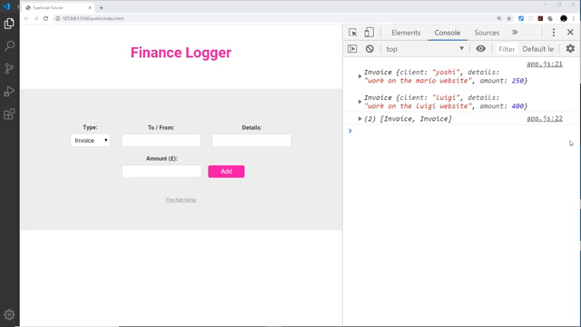
Task: Click address bar URL
Action: [93, 18]
